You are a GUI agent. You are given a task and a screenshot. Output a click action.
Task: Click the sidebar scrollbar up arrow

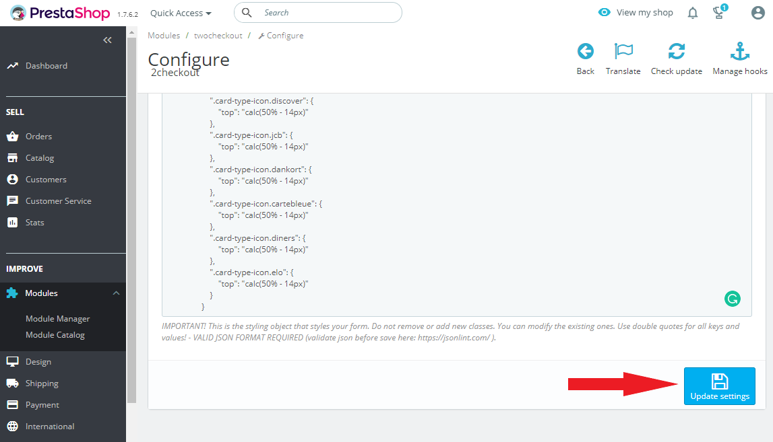click(131, 32)
